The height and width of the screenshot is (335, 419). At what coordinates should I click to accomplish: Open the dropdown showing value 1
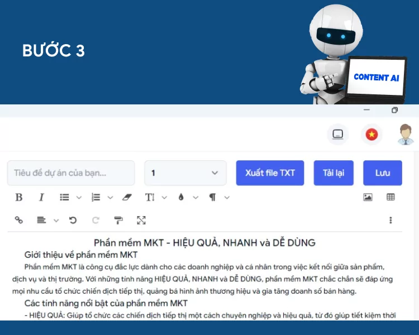tap(185, 173)
